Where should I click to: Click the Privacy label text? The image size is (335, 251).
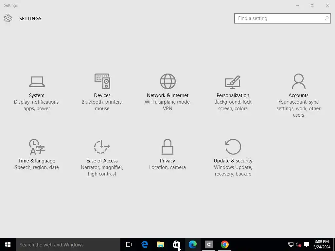[x=167, y=161]
